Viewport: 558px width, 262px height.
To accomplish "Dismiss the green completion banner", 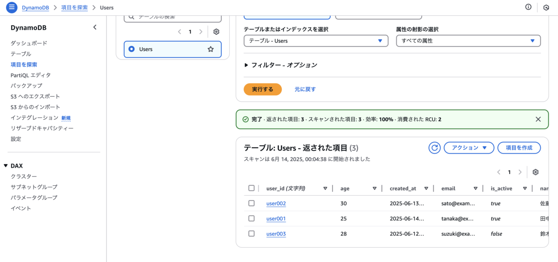I will 538,119.
